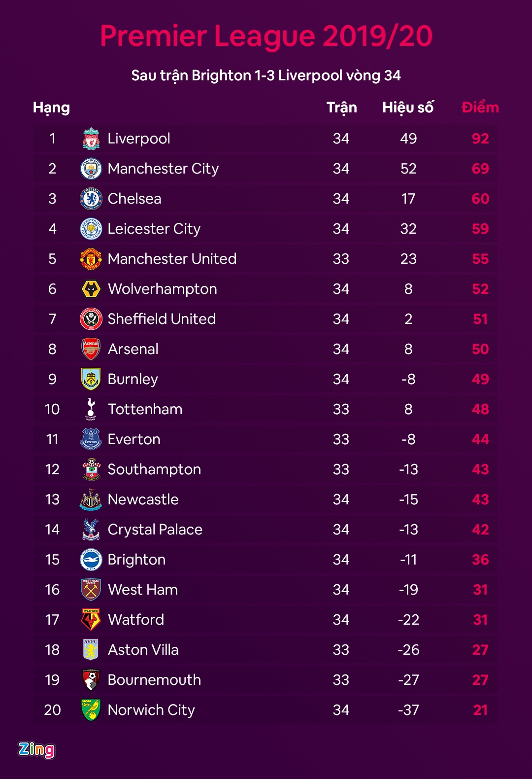532x779 pixels.
Task: Click the Điểm column header
Action: point(480,107)
